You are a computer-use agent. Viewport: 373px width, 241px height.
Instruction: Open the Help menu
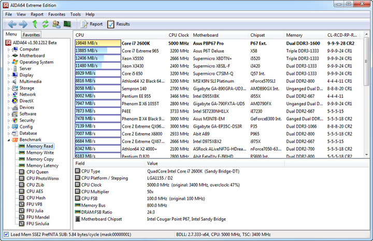[90, 15]
